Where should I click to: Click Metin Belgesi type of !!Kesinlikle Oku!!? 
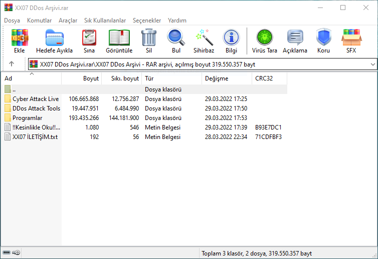click(x=162, y=127)
